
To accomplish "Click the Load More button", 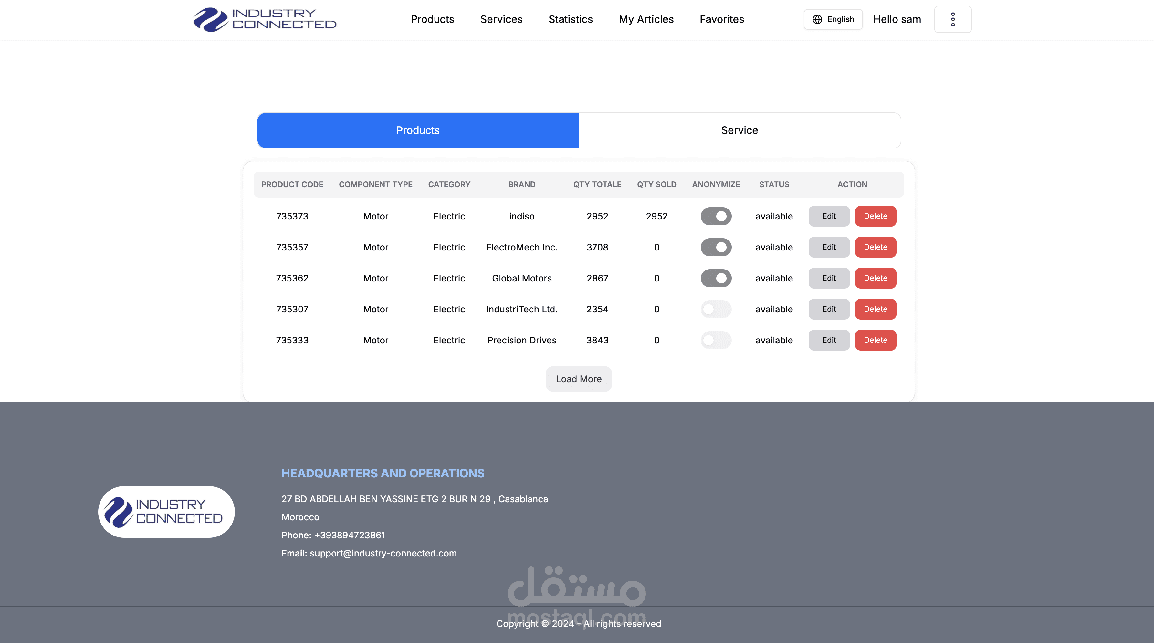I will (x=578, y=379).
